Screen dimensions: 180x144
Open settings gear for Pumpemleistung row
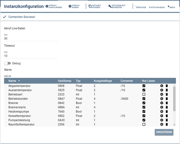coord(162,120)
